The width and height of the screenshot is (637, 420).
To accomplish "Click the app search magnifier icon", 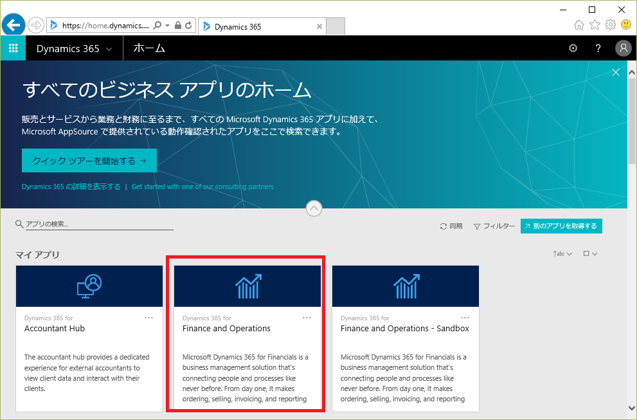I will pos(19,224).
